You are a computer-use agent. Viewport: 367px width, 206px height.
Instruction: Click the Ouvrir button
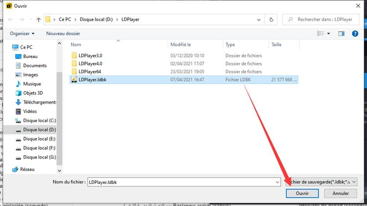(302, 193)
